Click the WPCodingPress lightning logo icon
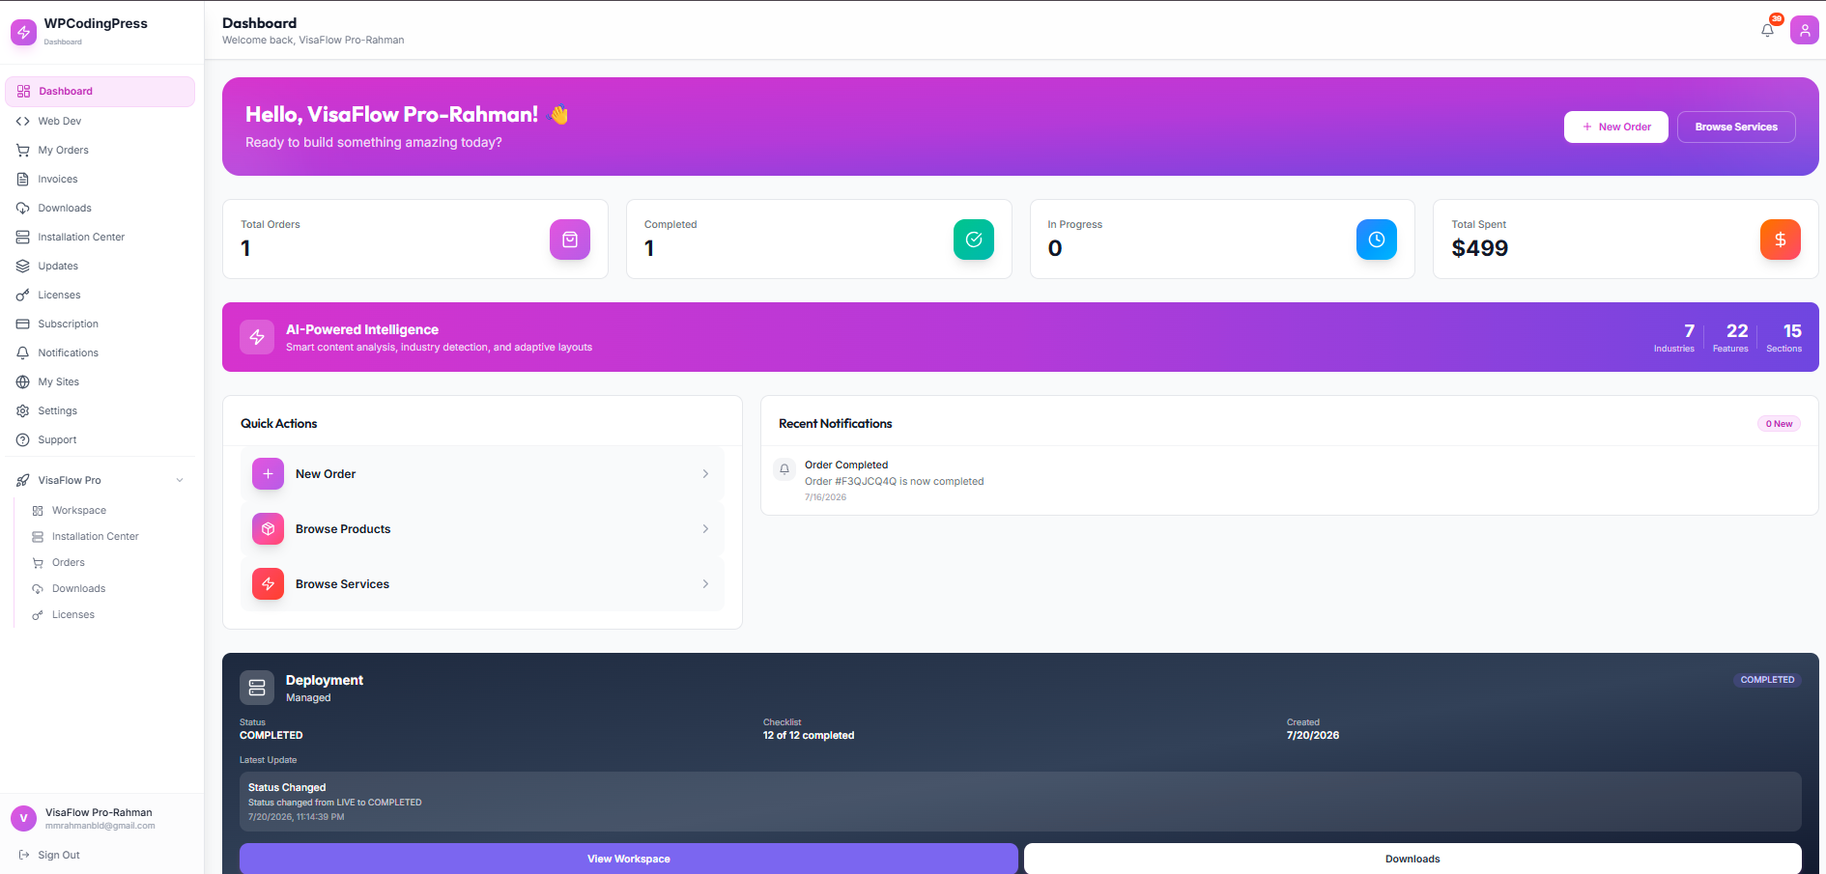 tap(24, 32)
